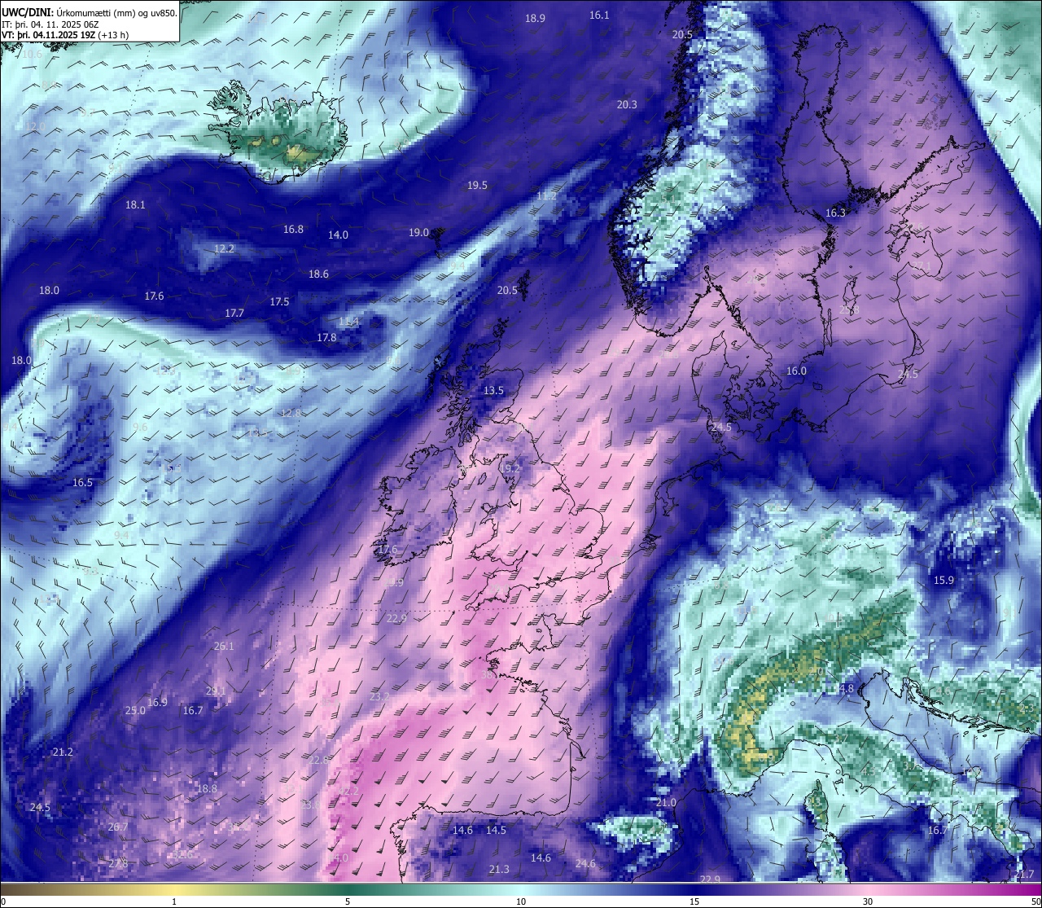Click the 16.8 value label
1042x908 pixels.
click(x=293, y=230)
